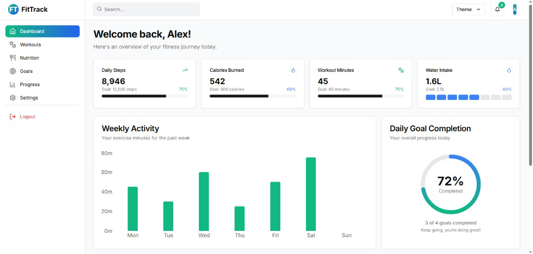The image size is (533, 254).
Task: Click the Workout Minutes progress bar
Action: coord(361,96)
